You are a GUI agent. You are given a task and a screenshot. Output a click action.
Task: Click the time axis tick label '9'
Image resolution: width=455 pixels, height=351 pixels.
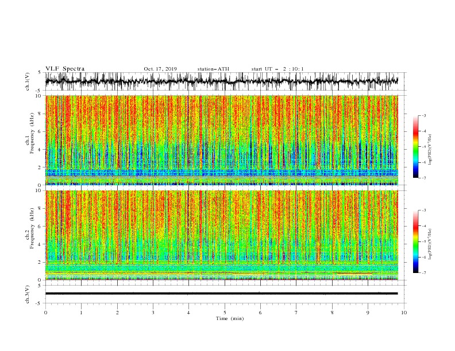pyautogui.click(x=368, y=313)
